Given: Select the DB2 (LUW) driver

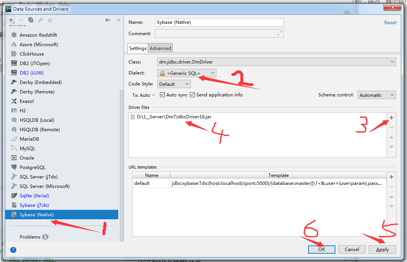Looking at the screenshot, I should click(62, 73).
